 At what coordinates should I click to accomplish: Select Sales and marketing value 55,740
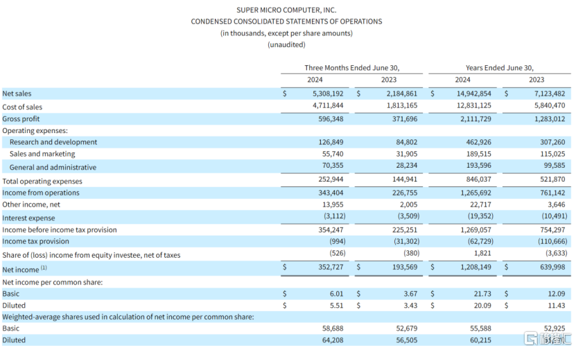333,154
